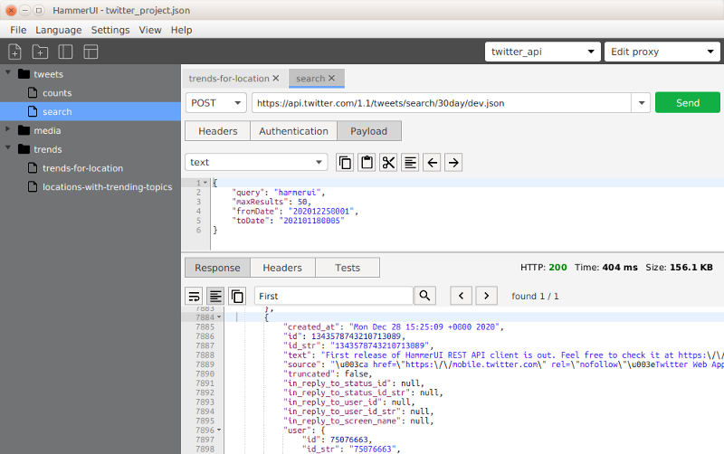Open the twitter_api environment dropdown
724x454 pixels.
[x=541, y=52]
